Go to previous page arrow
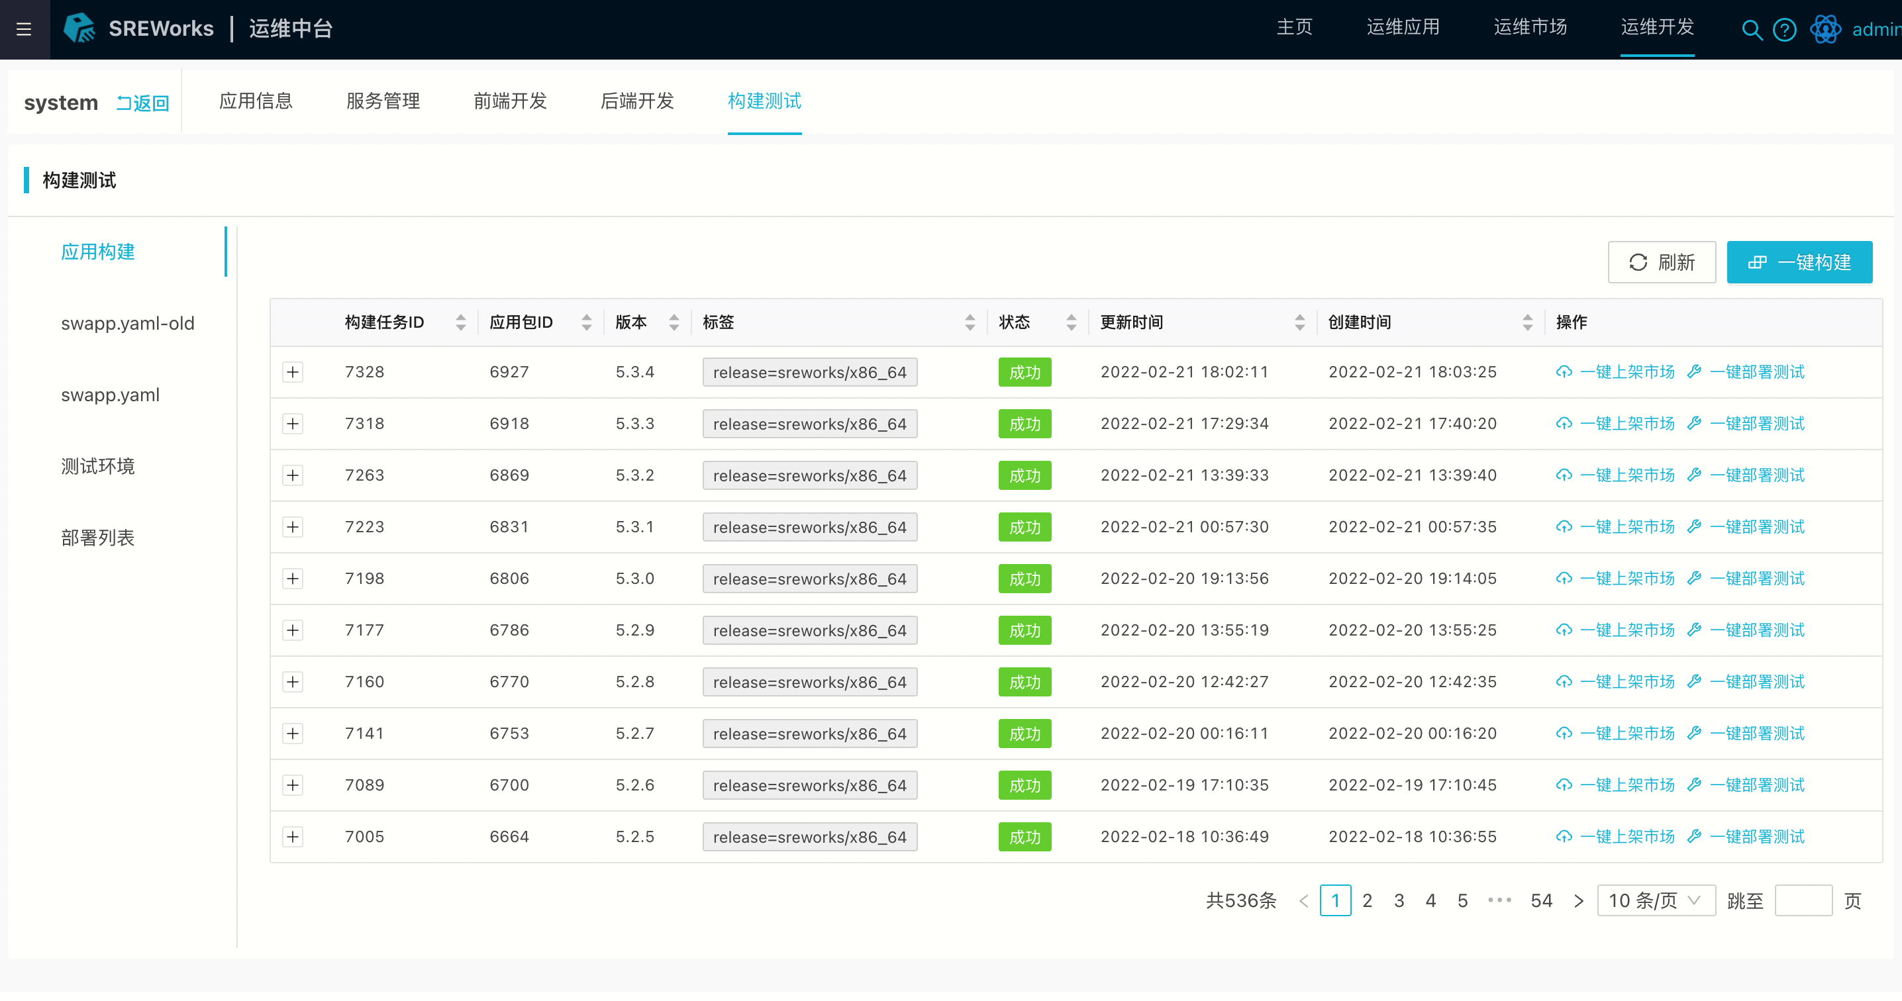The height and width of the screenshot is (1001, 1902). (x=1303, y=900)
